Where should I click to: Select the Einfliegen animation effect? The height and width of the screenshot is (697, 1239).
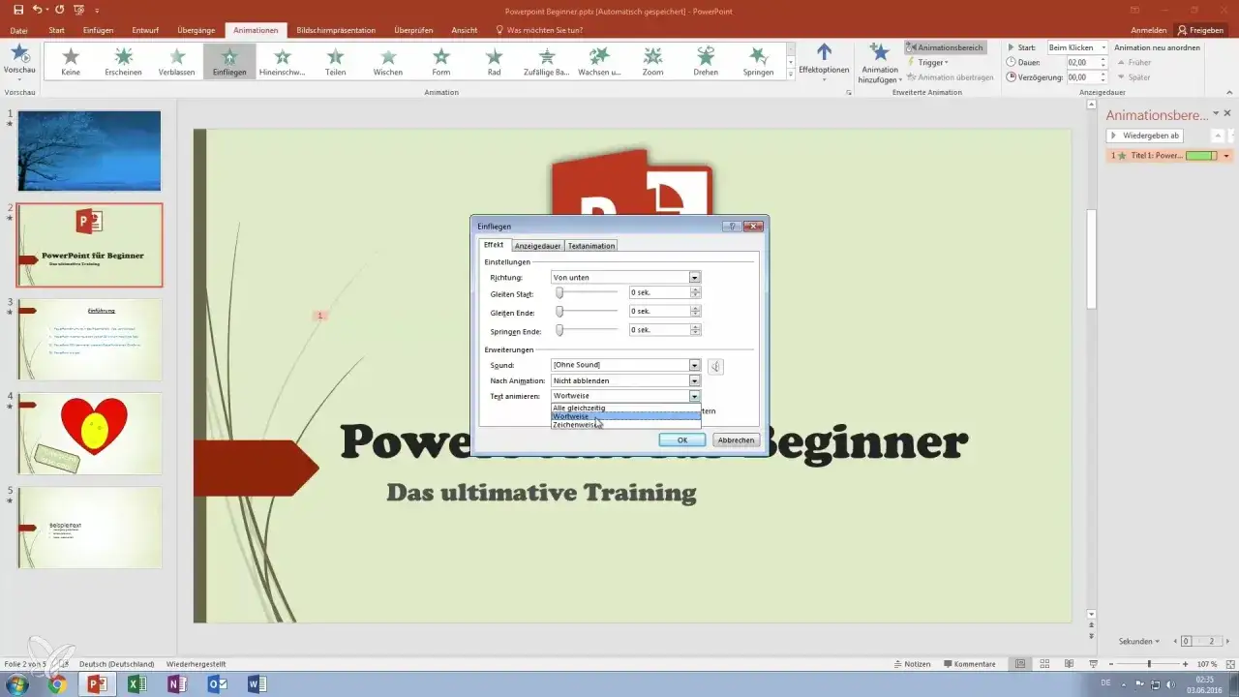[x=229, y=62]
